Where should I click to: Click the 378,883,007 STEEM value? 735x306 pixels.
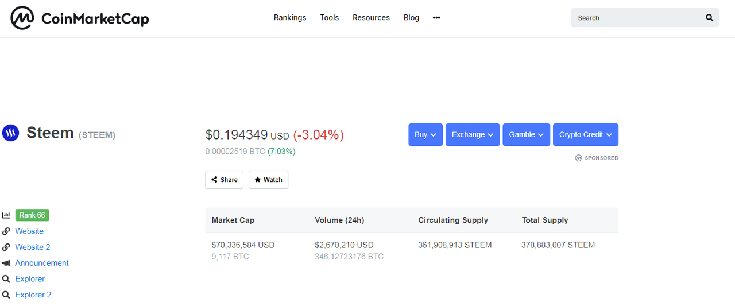tap(558, 245)
